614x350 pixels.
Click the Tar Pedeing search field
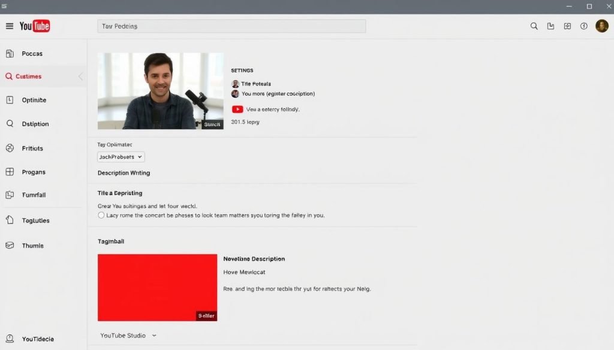(x=231, y=26)
